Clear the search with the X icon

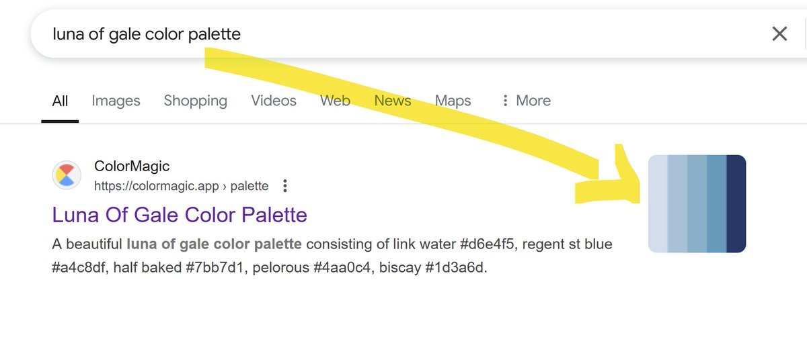(x=779, y=34)
